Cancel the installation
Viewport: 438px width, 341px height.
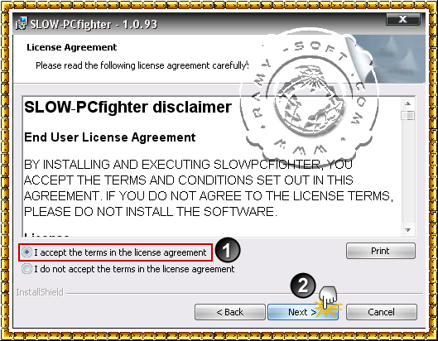click(382, 312)
